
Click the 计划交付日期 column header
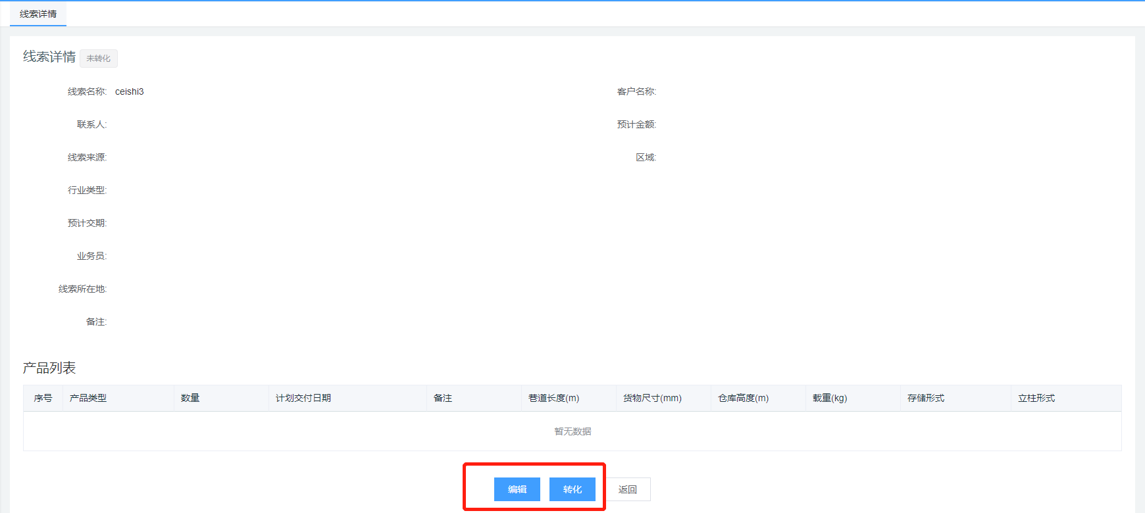pyautogui.click(x=303, y=398)
